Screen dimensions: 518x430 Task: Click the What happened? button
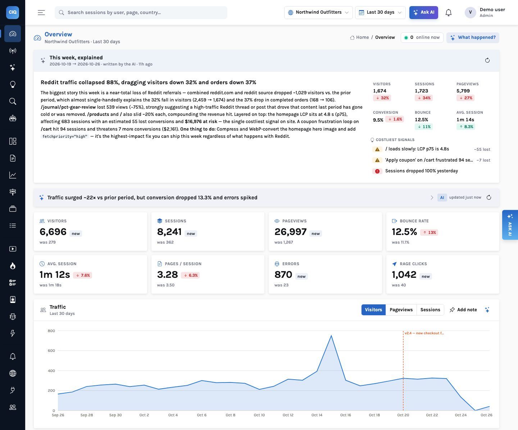click(x=473, y=37)
